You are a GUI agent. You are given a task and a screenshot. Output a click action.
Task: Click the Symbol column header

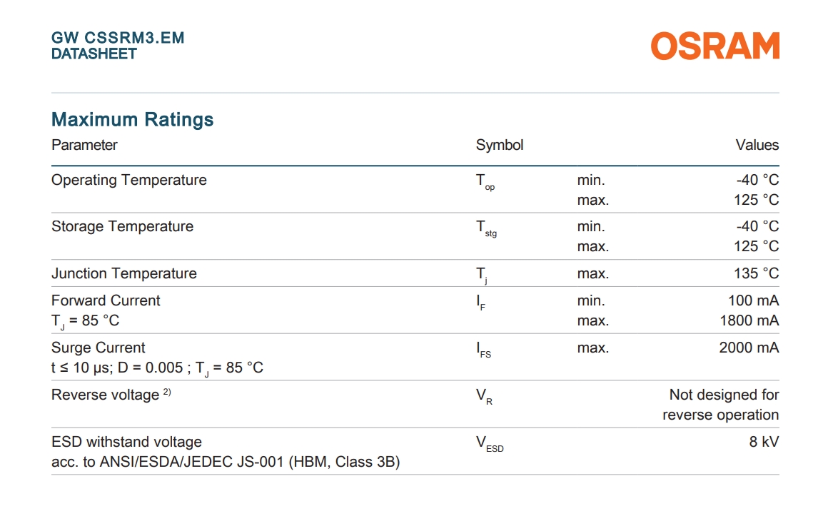pyautogui.click(x=499, y=145)
